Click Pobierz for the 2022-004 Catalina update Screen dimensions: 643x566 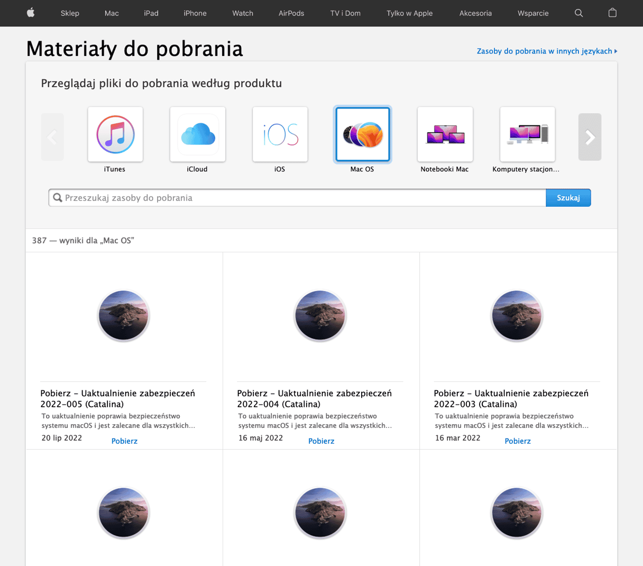click(x=321, y=441)
